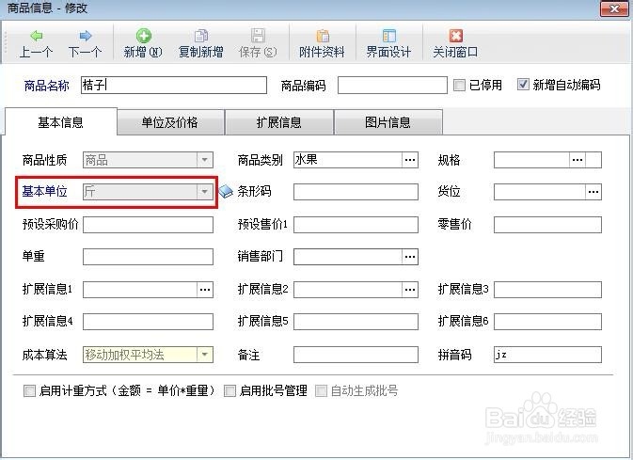This screenshot has width=633, height=460.
Task: Click the 复制新增 toolbar icon
Action: 201,36
